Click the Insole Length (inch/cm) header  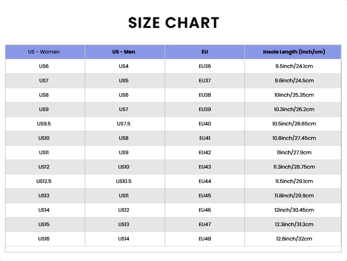pyautogui.click(x=294, y=52)
